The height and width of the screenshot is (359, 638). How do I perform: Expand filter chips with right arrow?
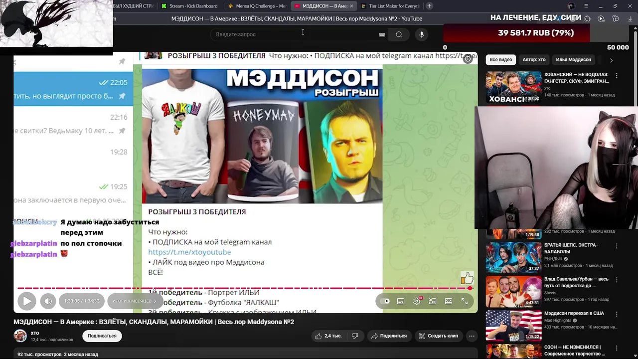pos(611,60)
